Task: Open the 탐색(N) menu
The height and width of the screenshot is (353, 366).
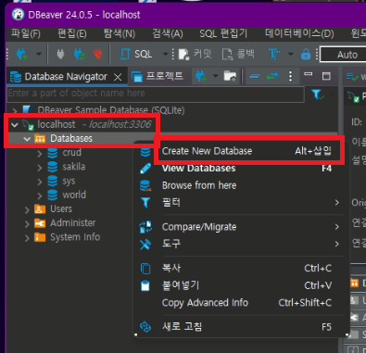Action: point(120,33)
